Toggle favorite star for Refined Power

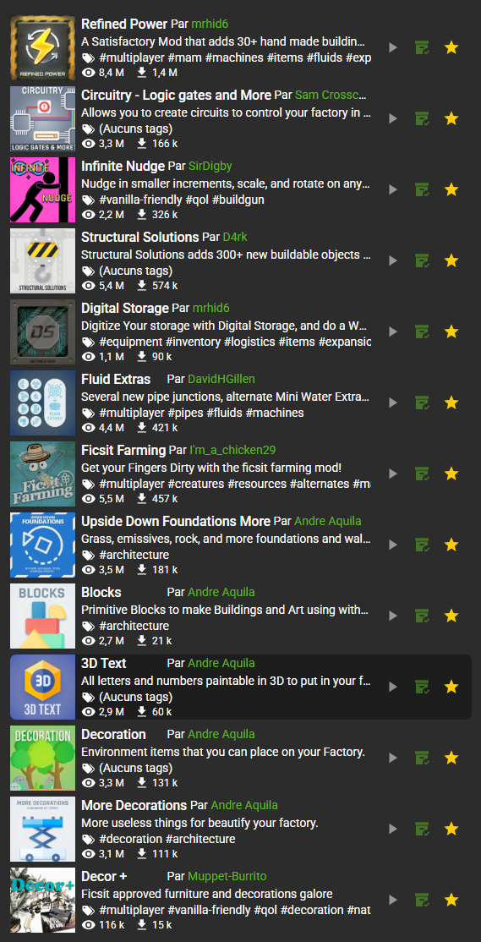(451, 47)
